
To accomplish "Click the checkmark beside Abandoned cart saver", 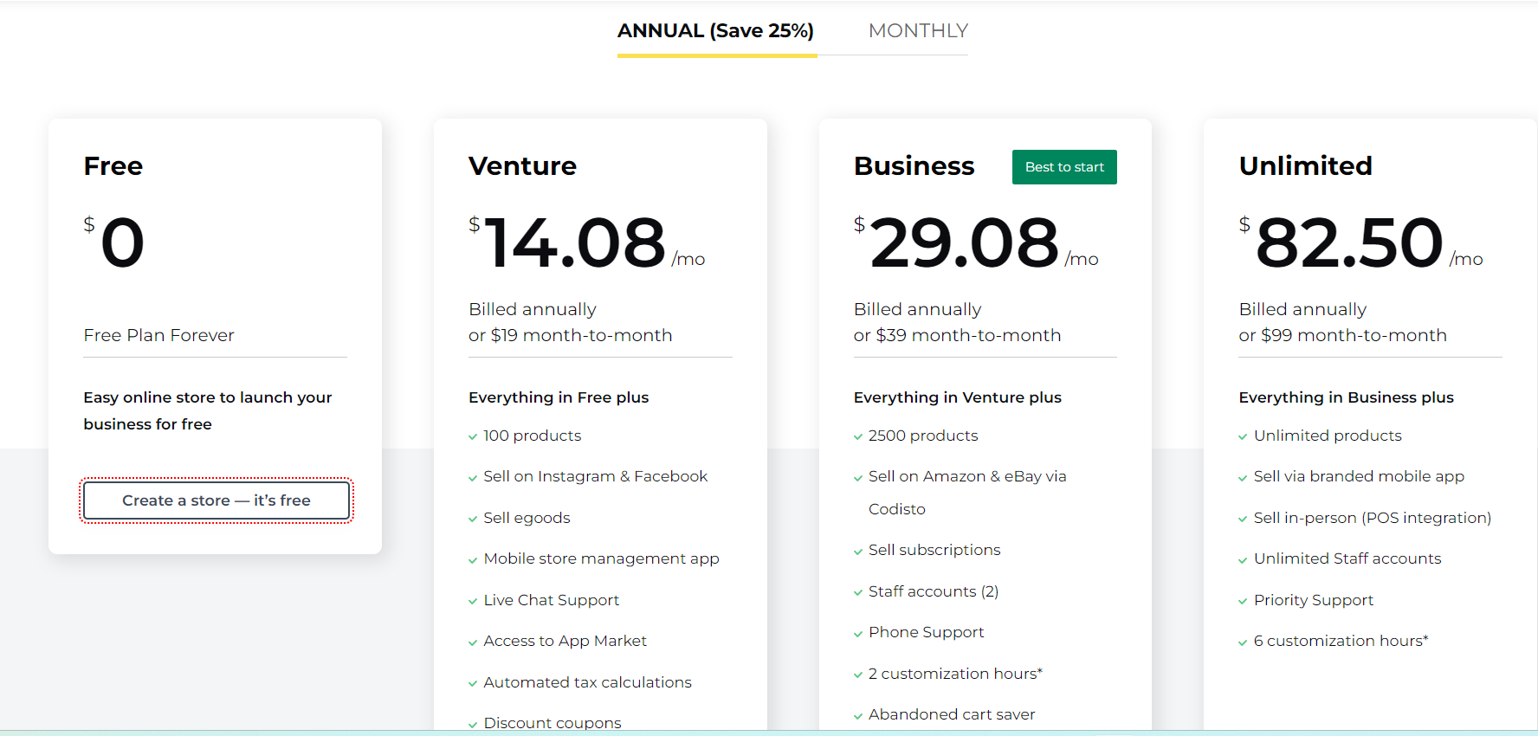I will point(858,714).
